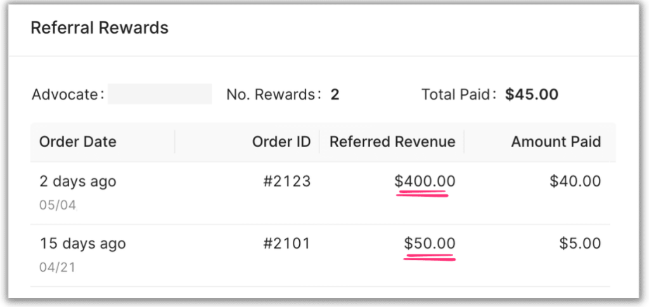The height and width of the screenshot is (307, 649).
Task: Click the No. Rewards count of 2
Action: [x=335, y=95]
